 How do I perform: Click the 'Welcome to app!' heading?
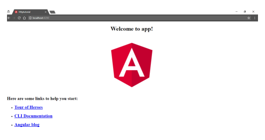(x=132, y=29)
